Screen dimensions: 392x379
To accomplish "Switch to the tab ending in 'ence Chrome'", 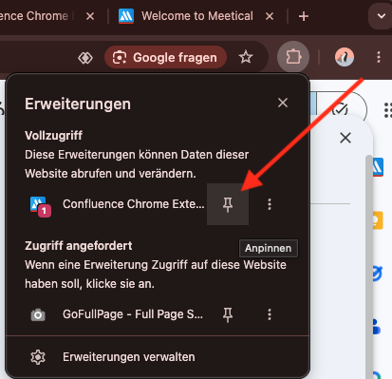I will click(34, 16).
